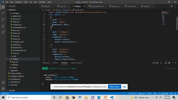Open the Explorer view in activity bar
The width and height of the screenshot is (178, 100).
pyautogui.click(x=3, y=7)
